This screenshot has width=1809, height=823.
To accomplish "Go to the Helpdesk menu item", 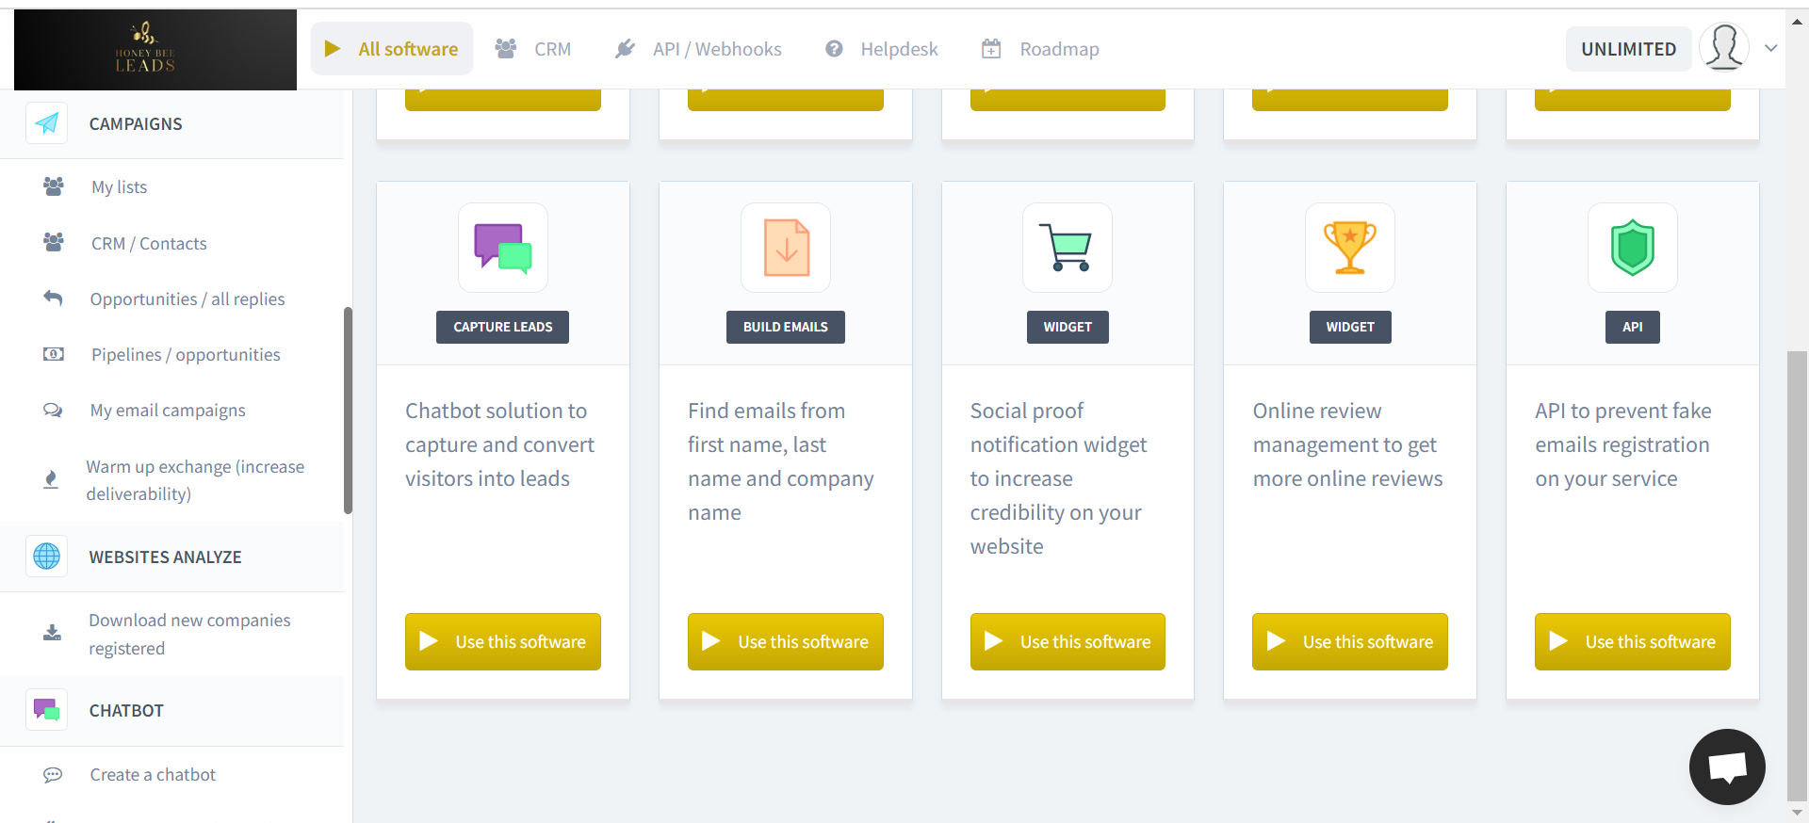I will [882, 49].
